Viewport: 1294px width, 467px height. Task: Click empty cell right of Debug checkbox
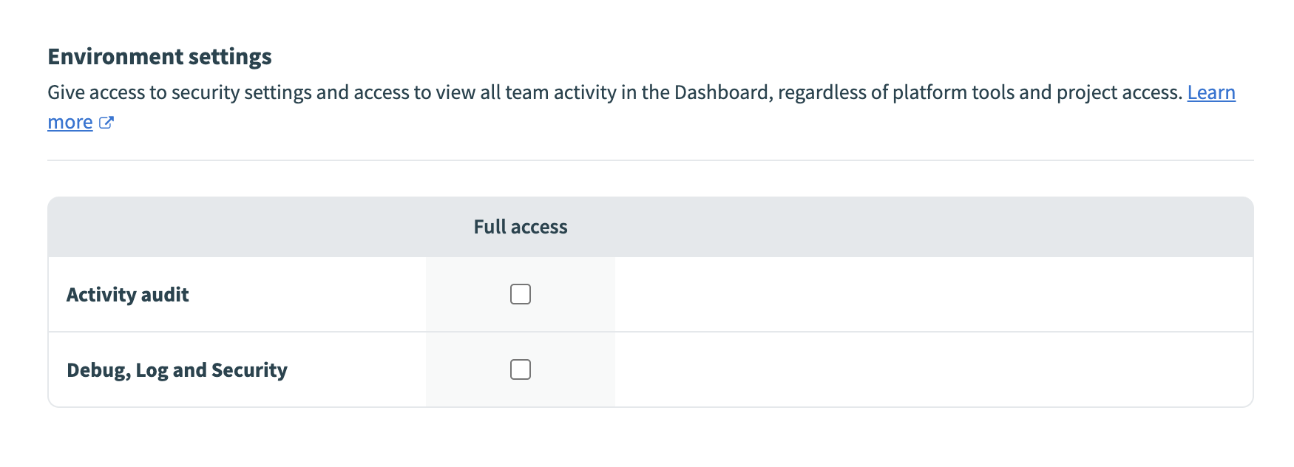[933, 369]
